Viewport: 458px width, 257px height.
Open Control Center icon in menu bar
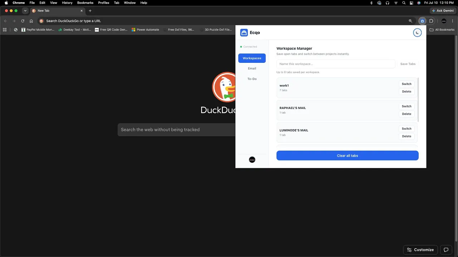coord(411,3)
